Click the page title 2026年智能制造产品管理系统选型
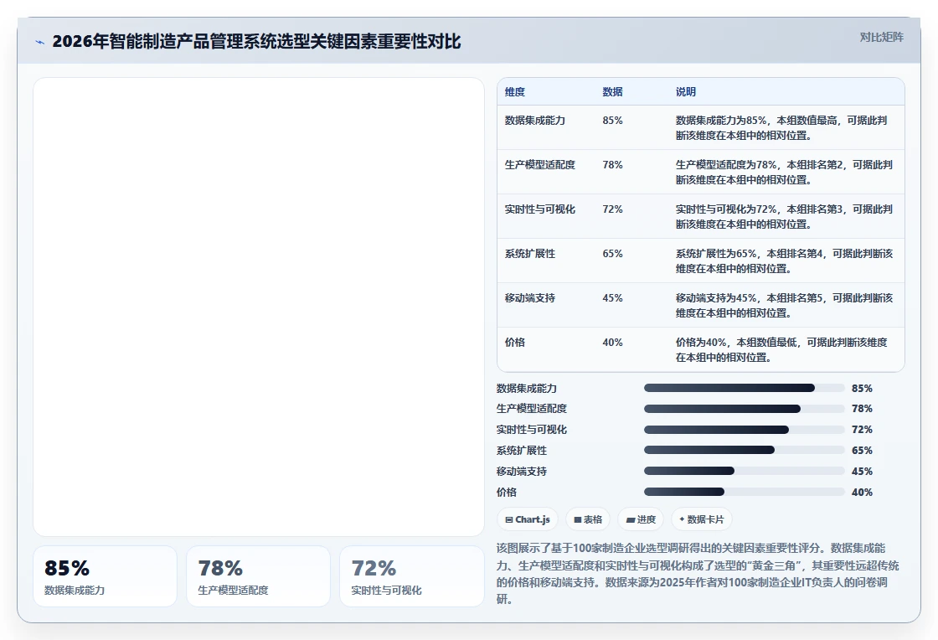Viewport: 938px width, 640px height. [256, 41]
